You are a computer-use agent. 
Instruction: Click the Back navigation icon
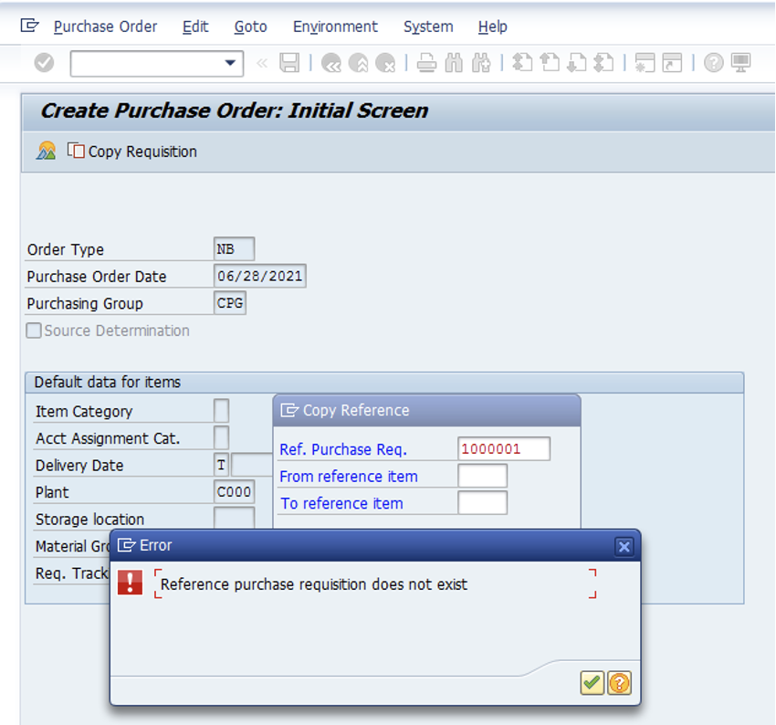[331, 63]
